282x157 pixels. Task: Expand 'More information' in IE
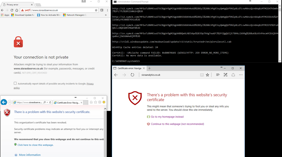(30, 155)
